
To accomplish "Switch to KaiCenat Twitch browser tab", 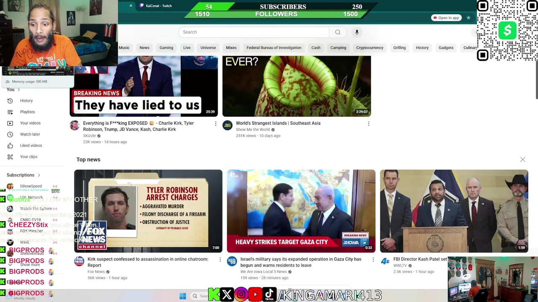I will click(x=158, y=6).
